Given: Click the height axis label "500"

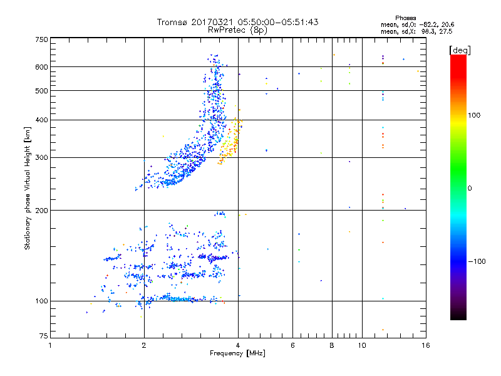Looking at the screenshot, I should [x=41, y=91].
